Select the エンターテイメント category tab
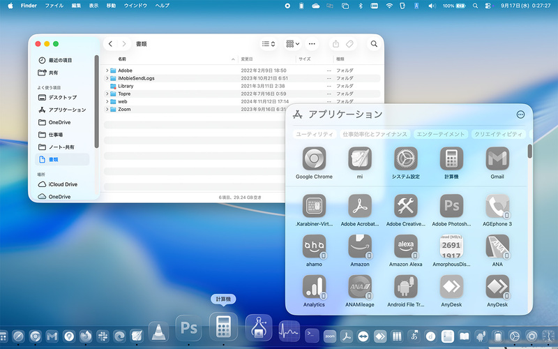Viewport: 558px width, 349px height. tap(440, 134)
